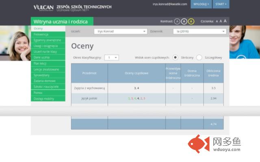Viewport: 260px width, 162px height.
Task: Click the Język polski partial grades
Action: [136, 98]
